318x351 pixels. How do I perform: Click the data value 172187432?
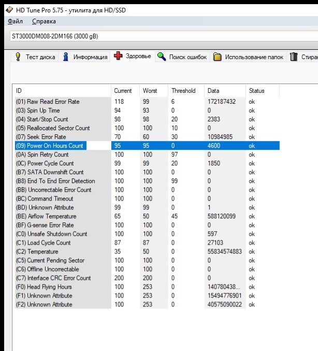coord(222,102)
